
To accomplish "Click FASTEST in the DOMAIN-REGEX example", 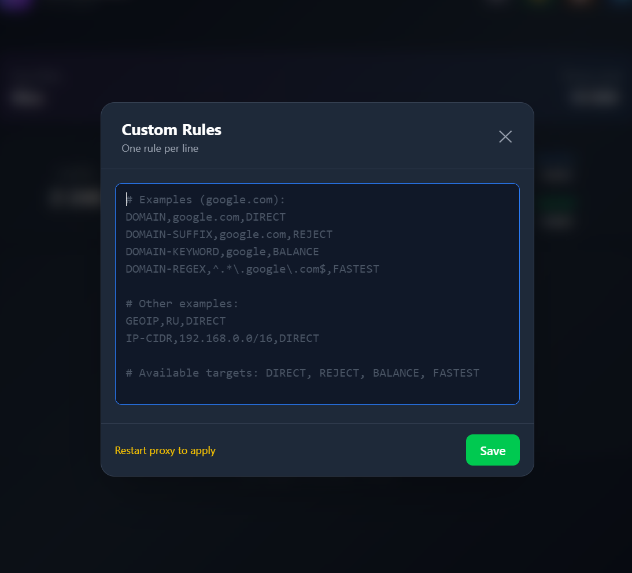I will [356, 269].
